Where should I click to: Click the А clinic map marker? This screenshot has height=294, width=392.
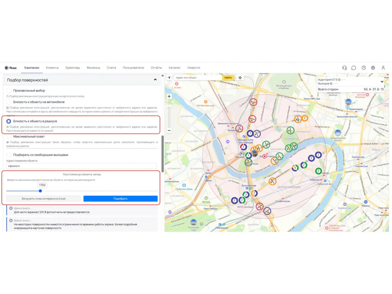[177, 84]
